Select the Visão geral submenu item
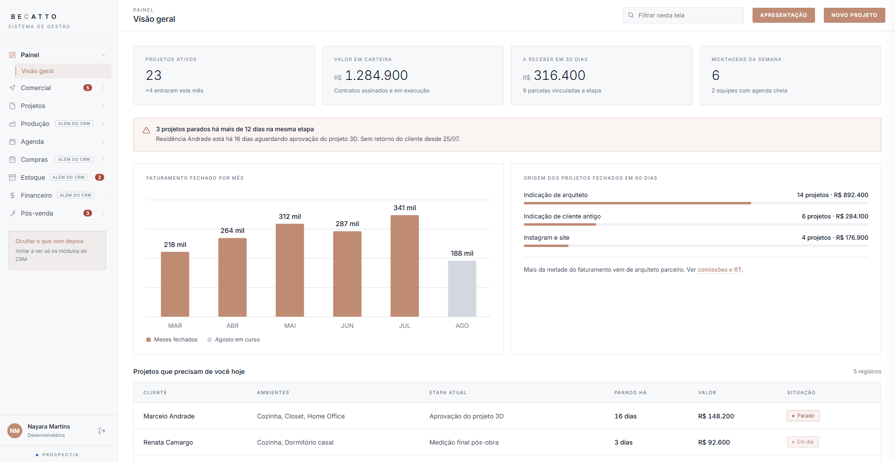 pos(63,71)
